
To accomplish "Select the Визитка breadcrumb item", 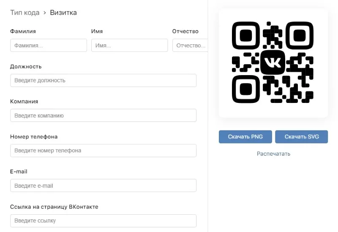I will pos(63,13).
